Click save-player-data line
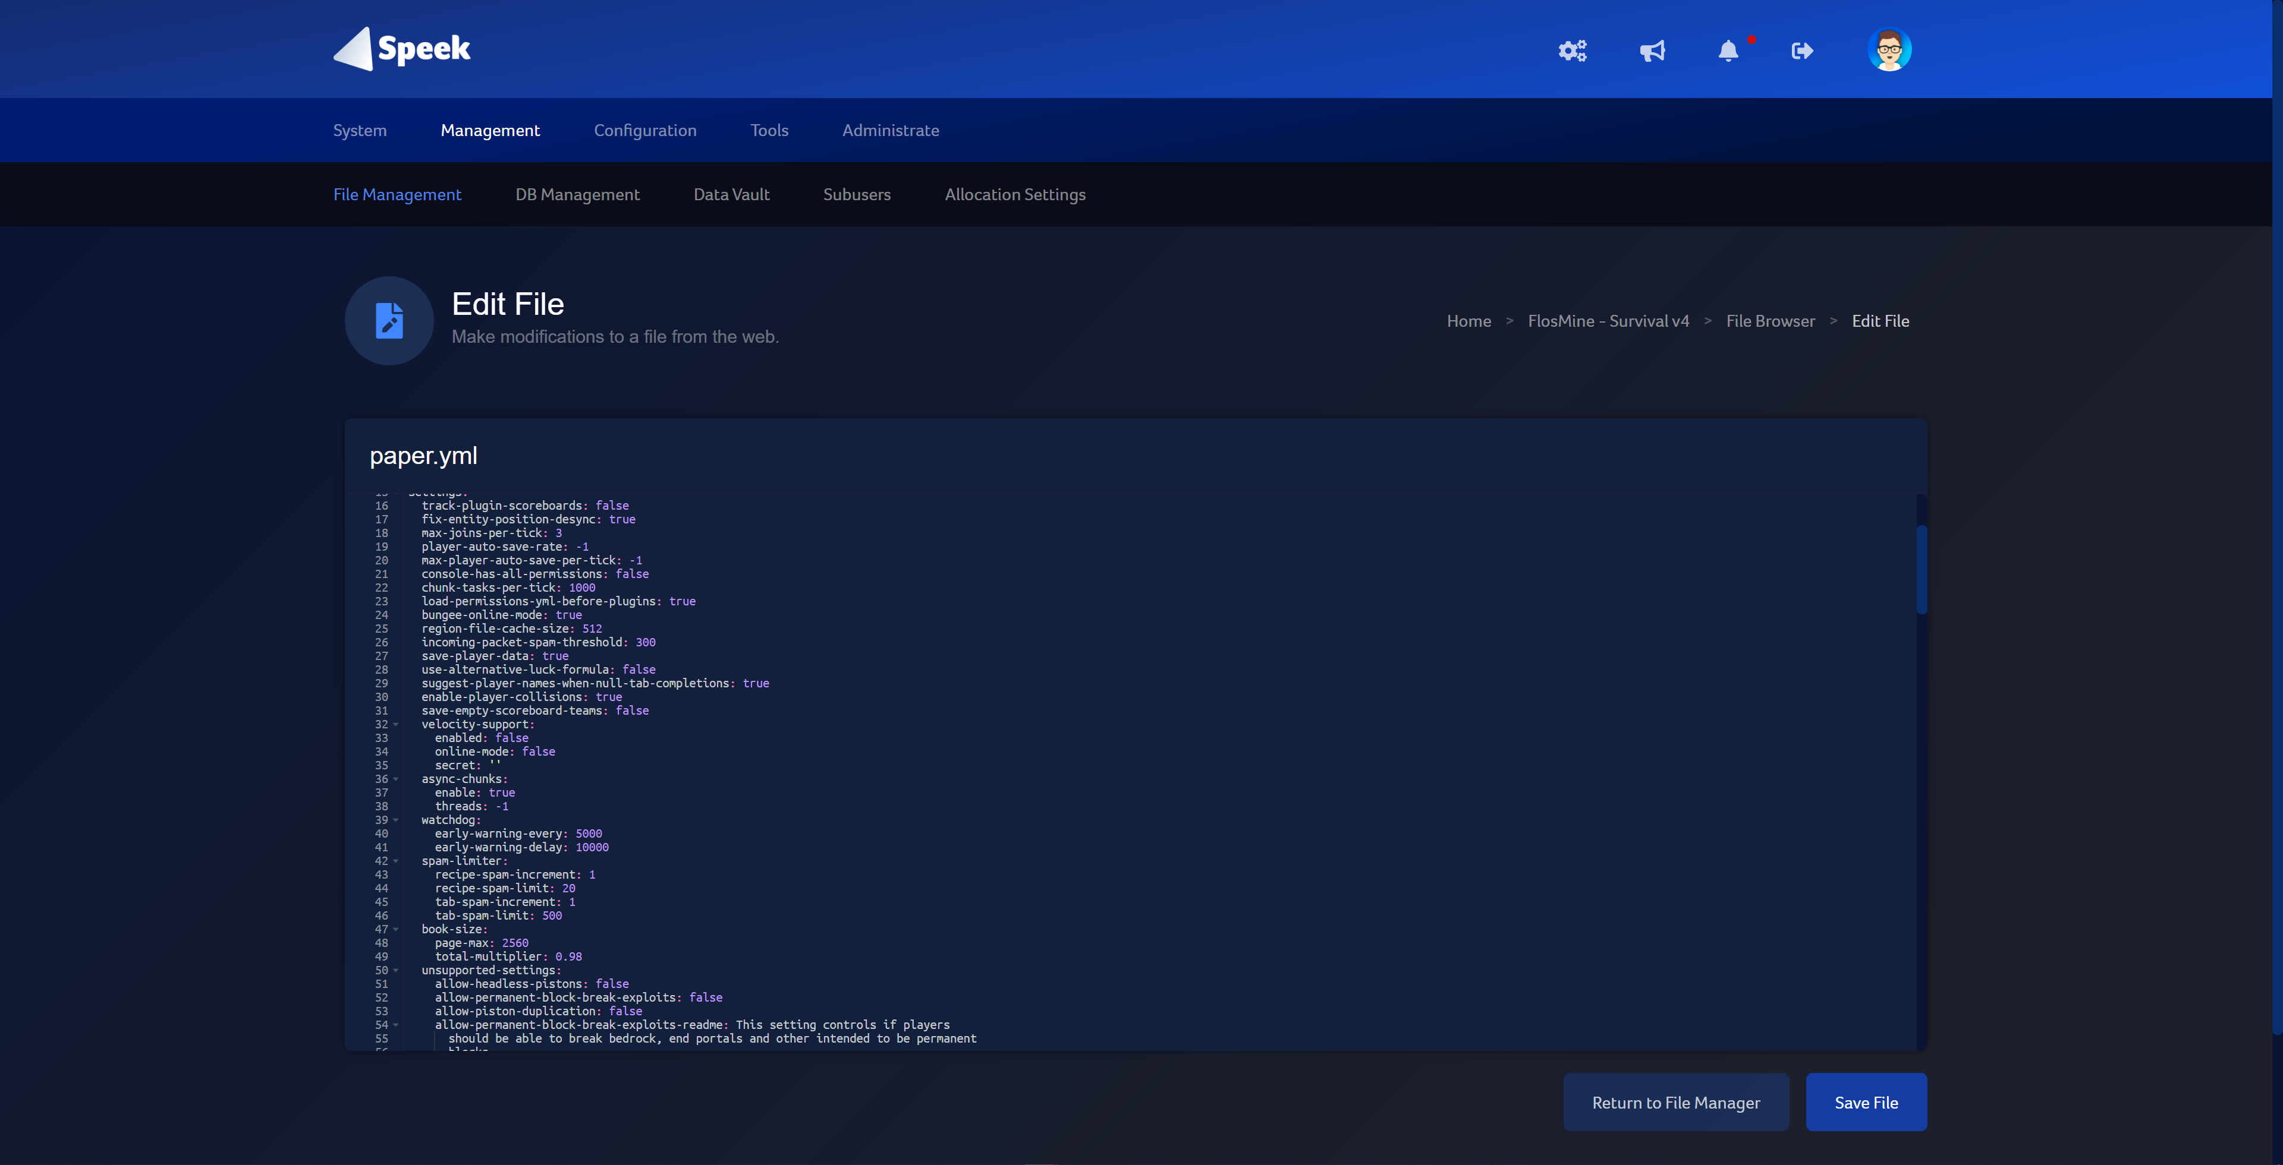This screenshot has width=2283, height=1165. tap(495, 656)
